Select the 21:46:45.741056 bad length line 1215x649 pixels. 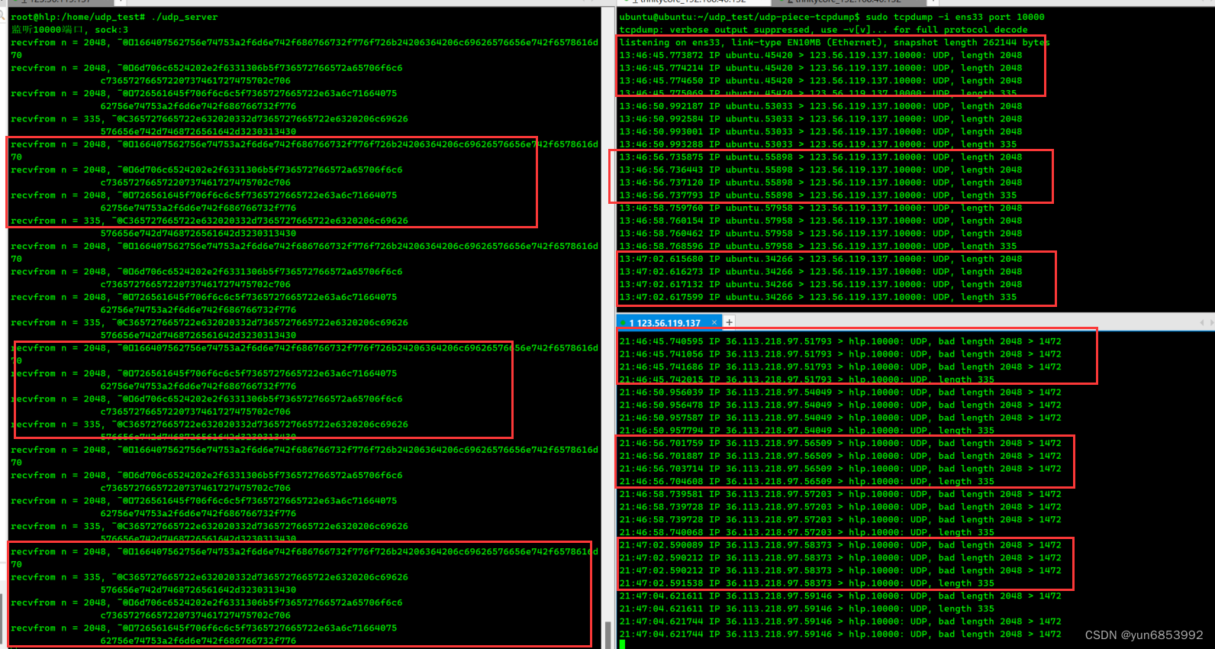[x=840, y=354]
